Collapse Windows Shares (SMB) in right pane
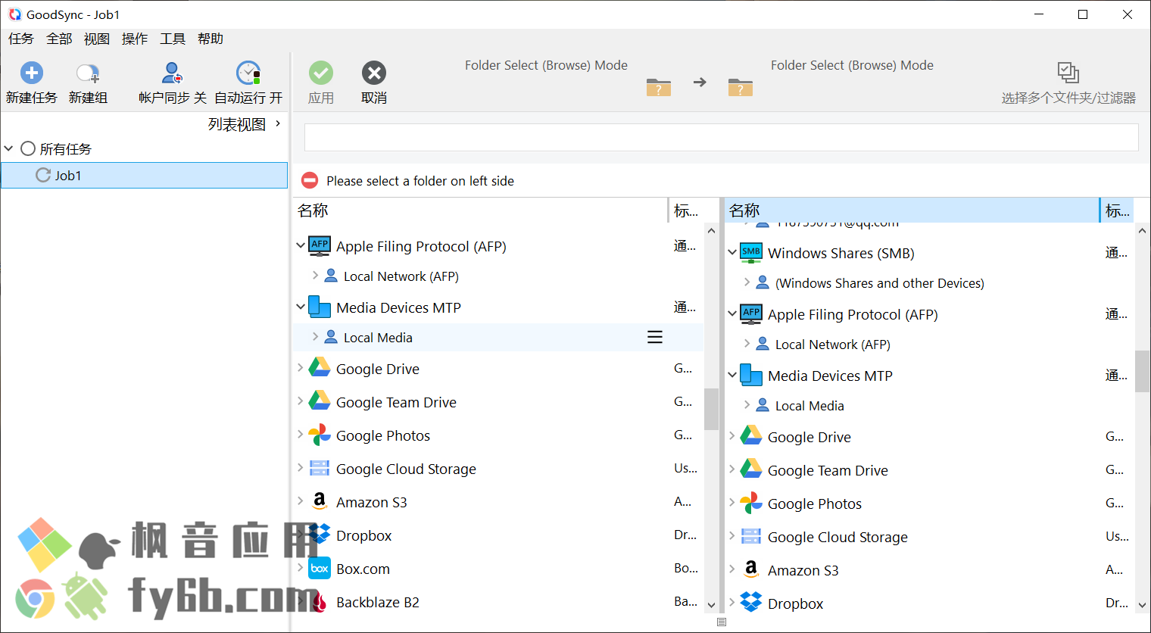This screenshot has width=1151, height=633. pos(732,252)
